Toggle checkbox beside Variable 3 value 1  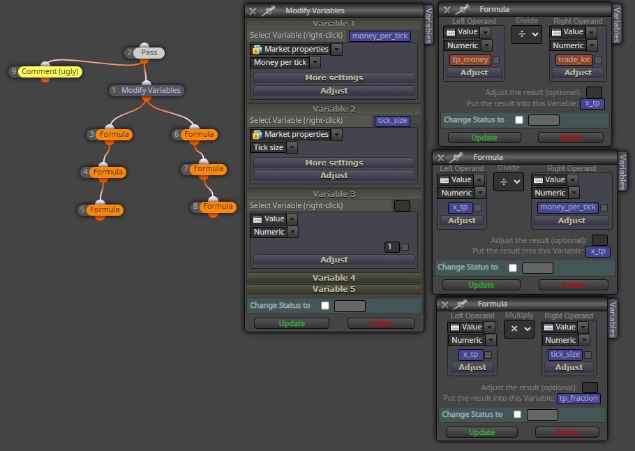click(x=405, y=246)
